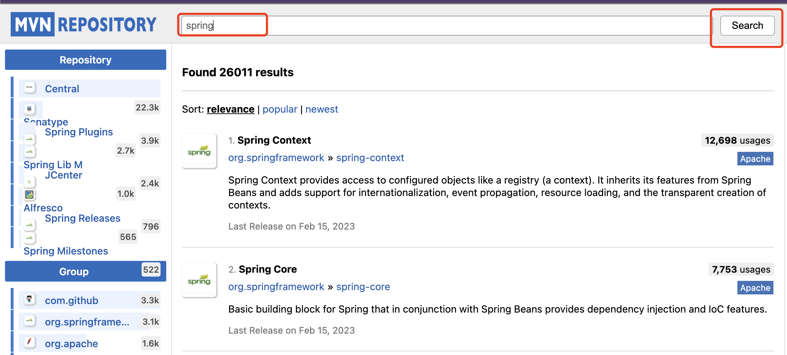Viewport: 787px width, 355px height.
Task: Click the 22.3k repository count
Action: (147, 107)
